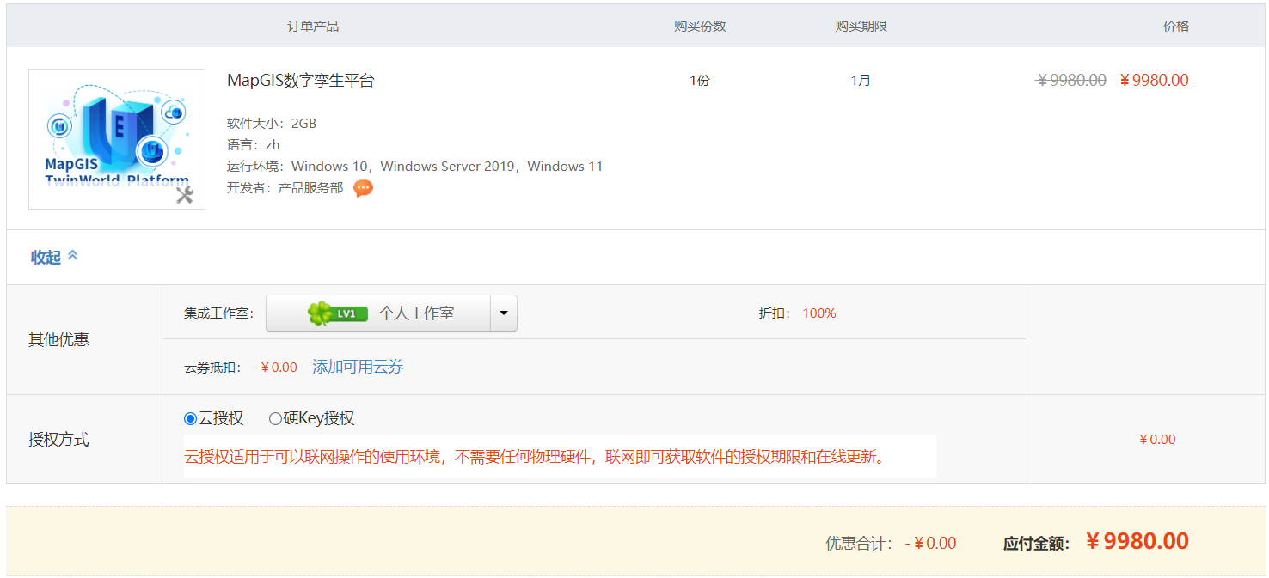Click the green clover LV1 badge
Image resolution: width=1269 pixels, height=578 pixels.
[x=338, y=313]
